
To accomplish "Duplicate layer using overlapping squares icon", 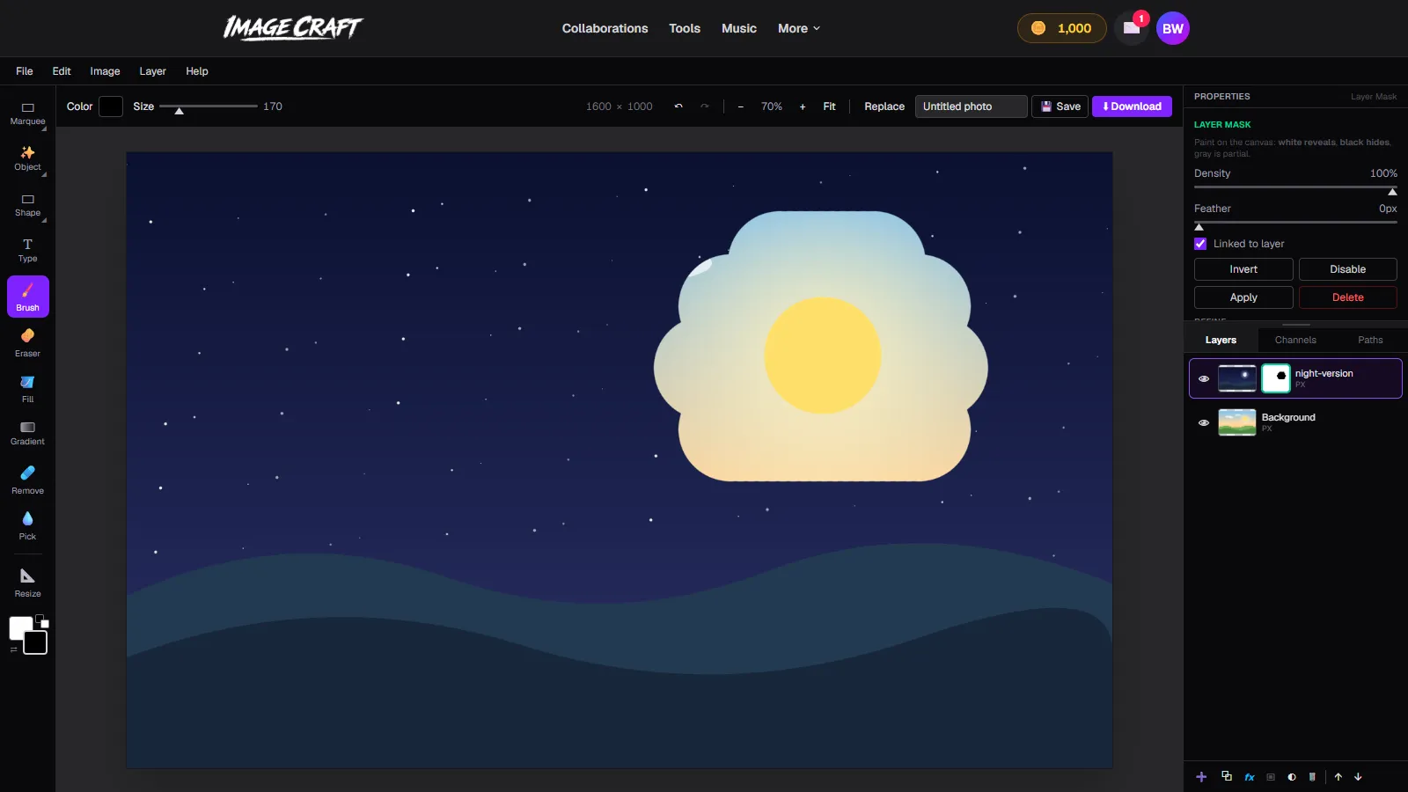I will click(x=1227, y=776).
